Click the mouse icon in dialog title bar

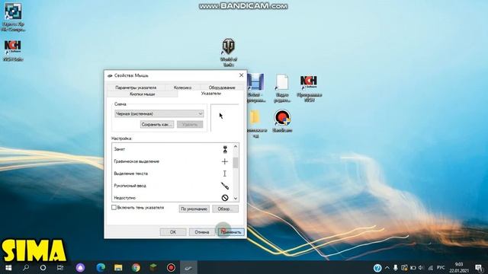click(x=110, y=75)
